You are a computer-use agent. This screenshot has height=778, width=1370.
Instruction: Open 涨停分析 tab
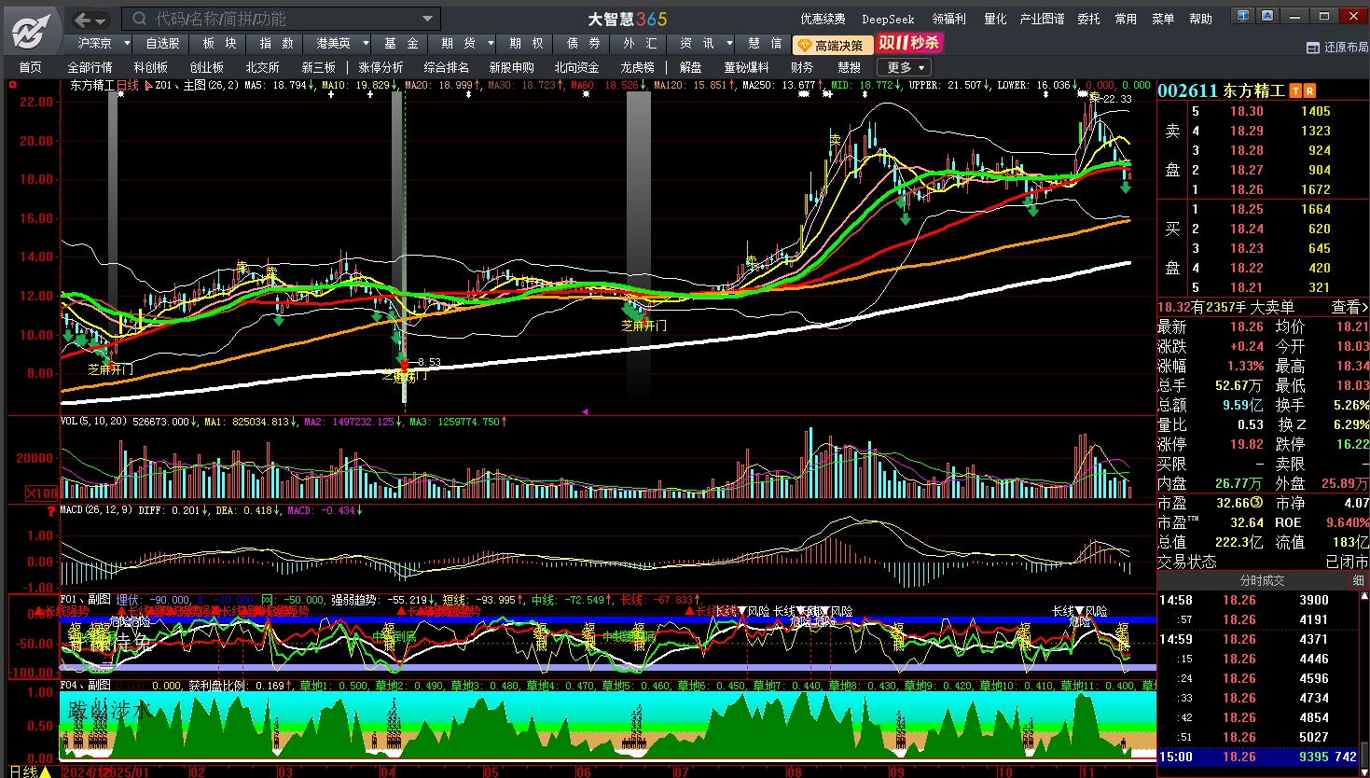coord(381,67)
